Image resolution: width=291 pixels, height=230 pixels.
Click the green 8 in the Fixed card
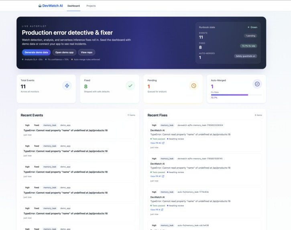(86, 87)
